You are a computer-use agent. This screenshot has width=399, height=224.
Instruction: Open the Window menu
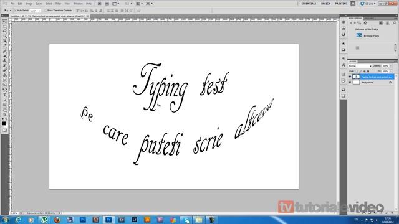pyautogui.click(x=78, y=4)
